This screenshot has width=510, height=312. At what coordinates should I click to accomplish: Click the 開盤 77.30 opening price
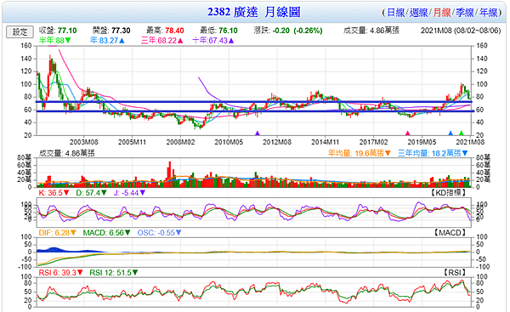111,31
